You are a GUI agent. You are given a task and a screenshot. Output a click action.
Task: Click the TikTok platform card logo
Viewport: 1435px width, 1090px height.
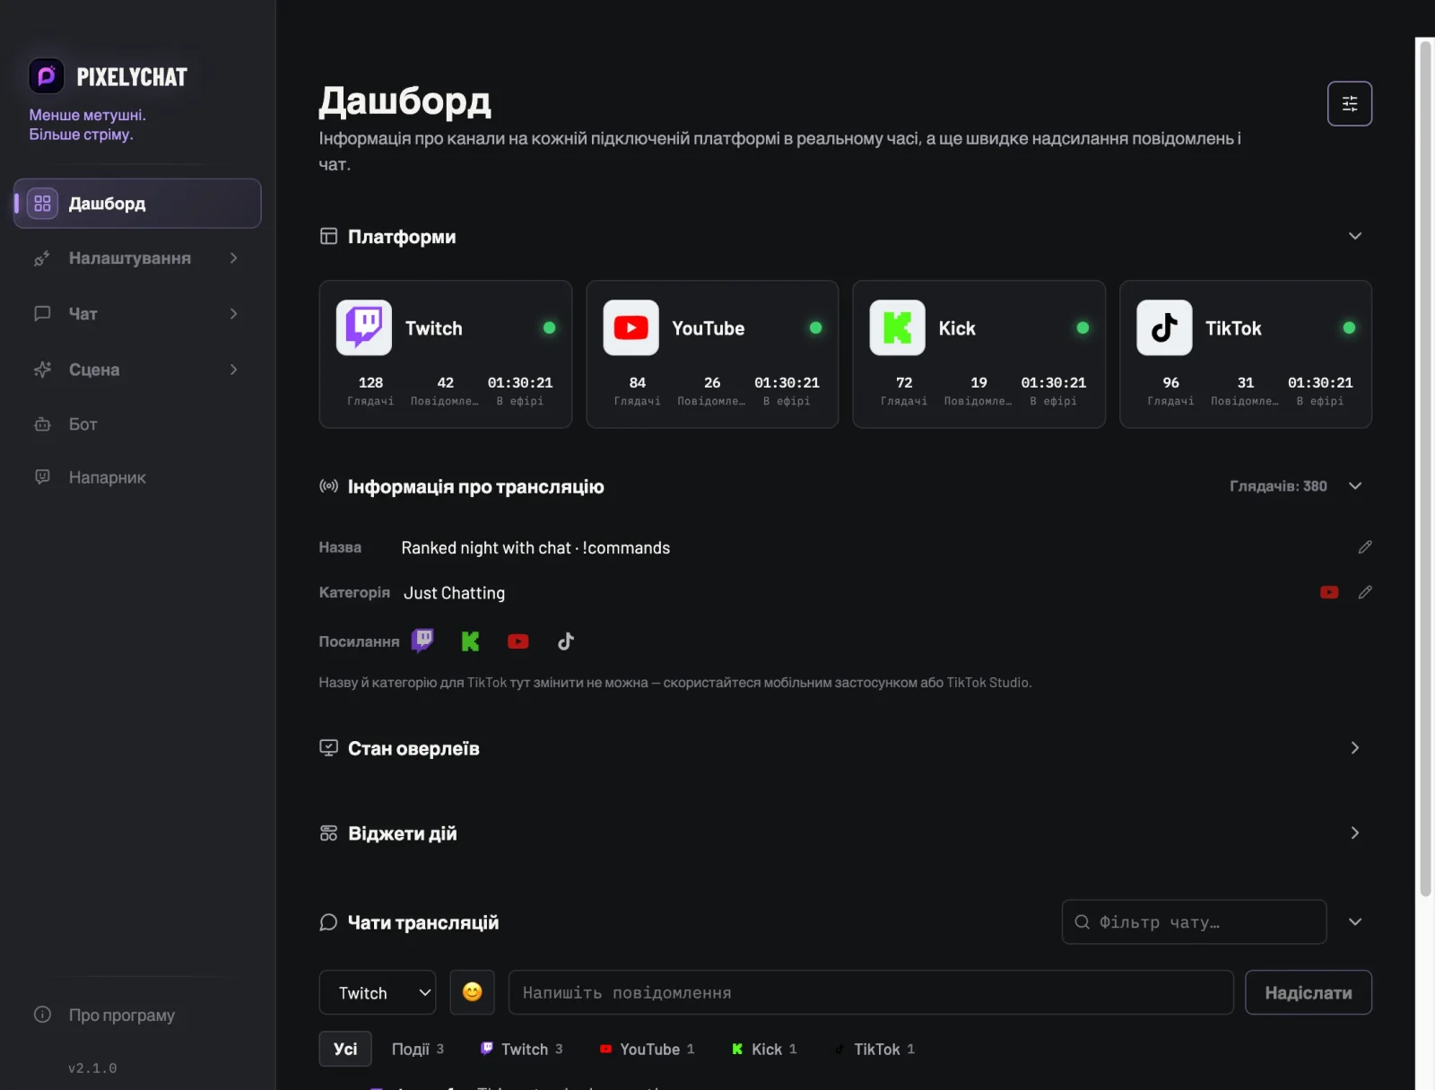point(1164,327)
